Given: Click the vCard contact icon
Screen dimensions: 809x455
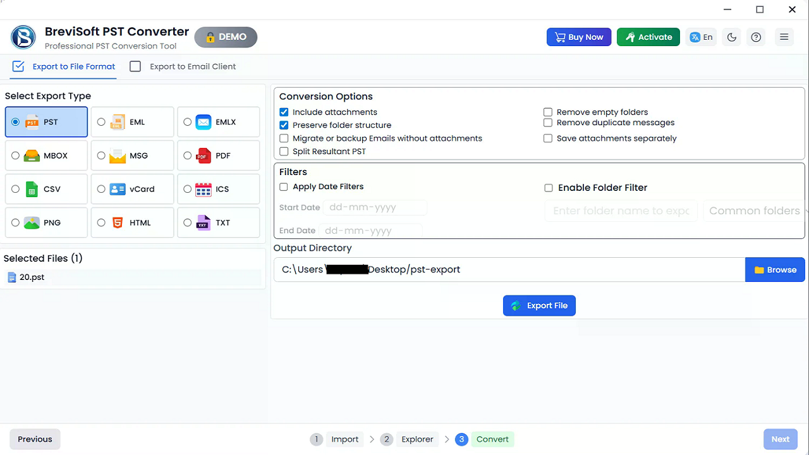Looking at the screenshot, I should coord(118,189).
